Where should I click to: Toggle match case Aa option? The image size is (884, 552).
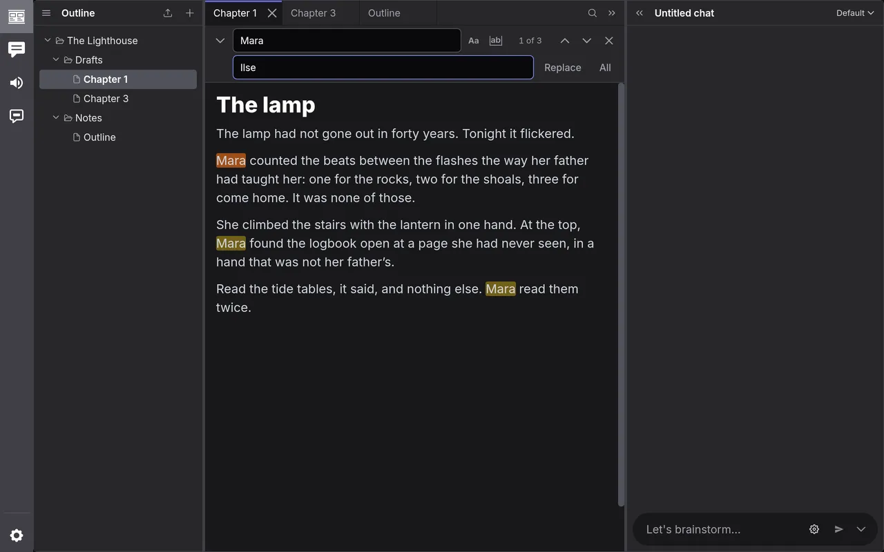(x=474, y=41)
